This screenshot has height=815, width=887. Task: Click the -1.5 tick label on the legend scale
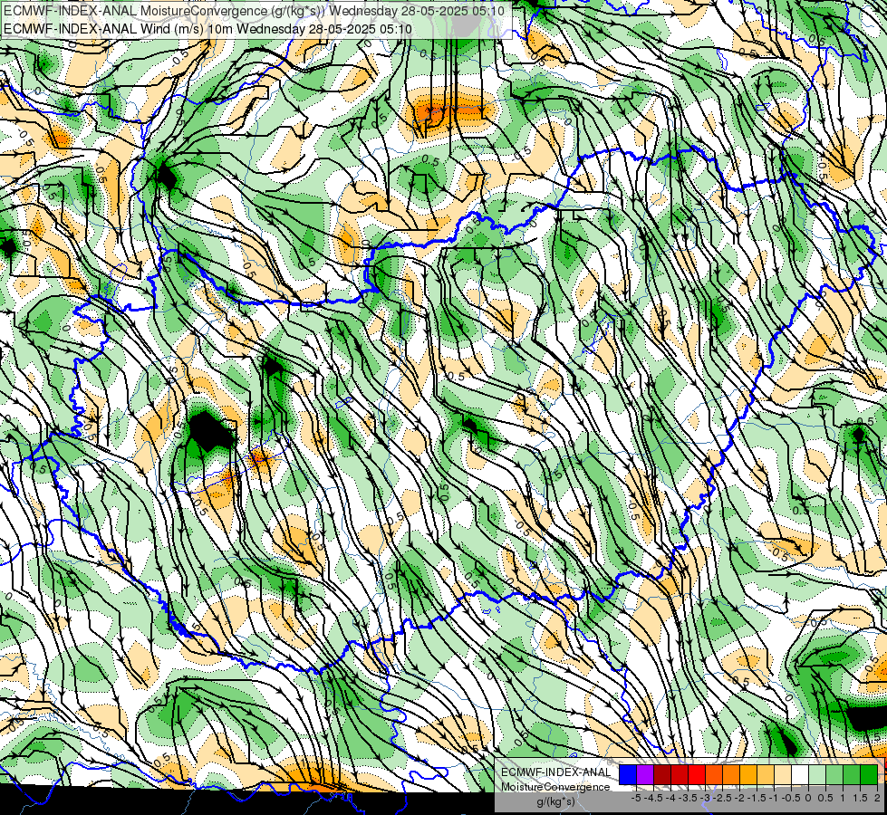click(x=757, y=798)
